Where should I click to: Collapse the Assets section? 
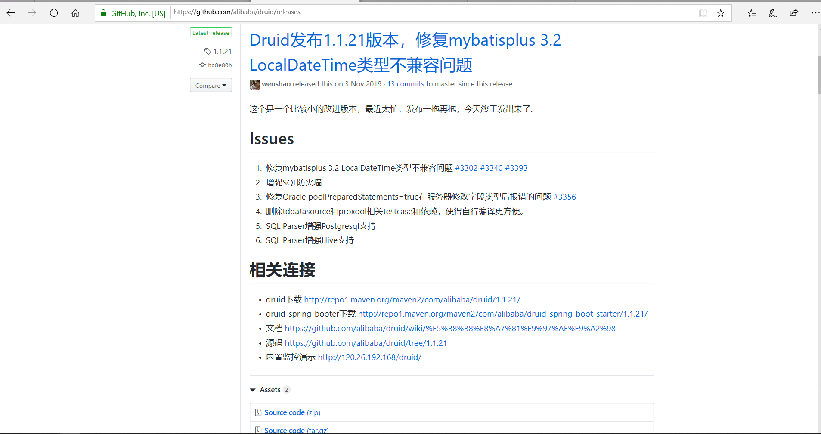[x=253, y=390]
